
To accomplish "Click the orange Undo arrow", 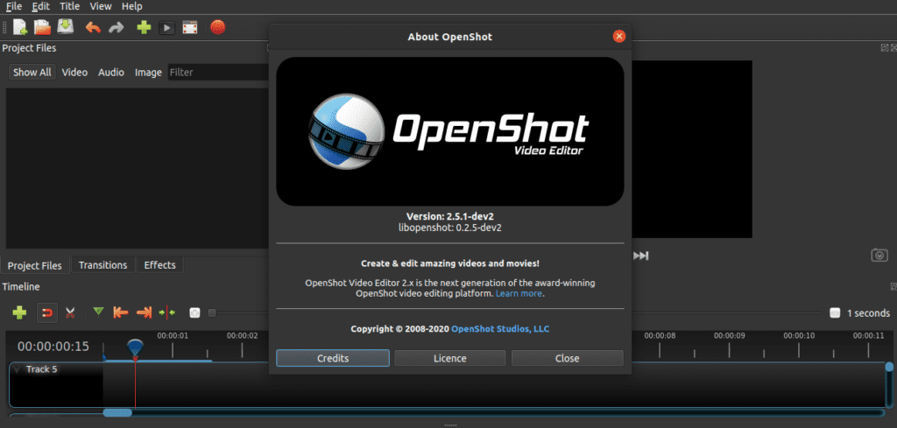I will click(93, 27).
